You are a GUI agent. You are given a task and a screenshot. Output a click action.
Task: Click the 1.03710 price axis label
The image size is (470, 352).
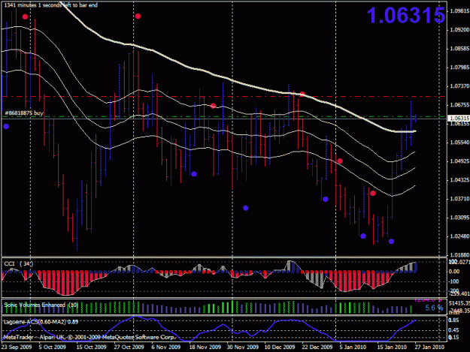tap(459, 199)
